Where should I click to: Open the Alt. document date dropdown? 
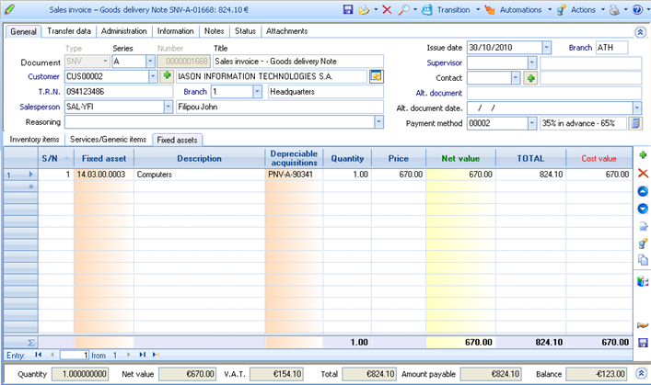pos(637,108)
